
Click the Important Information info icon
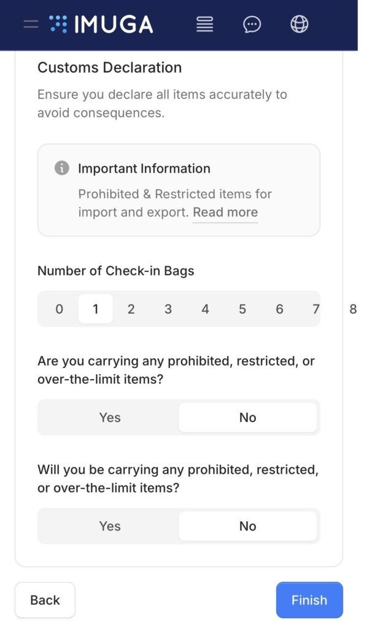(x=61, y=169)
